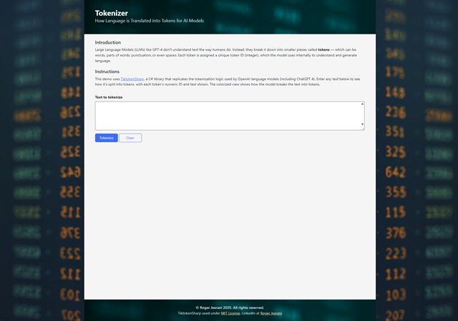Click the page subtitle about AI models
458x321 pixels.
(x=149, y=21)
